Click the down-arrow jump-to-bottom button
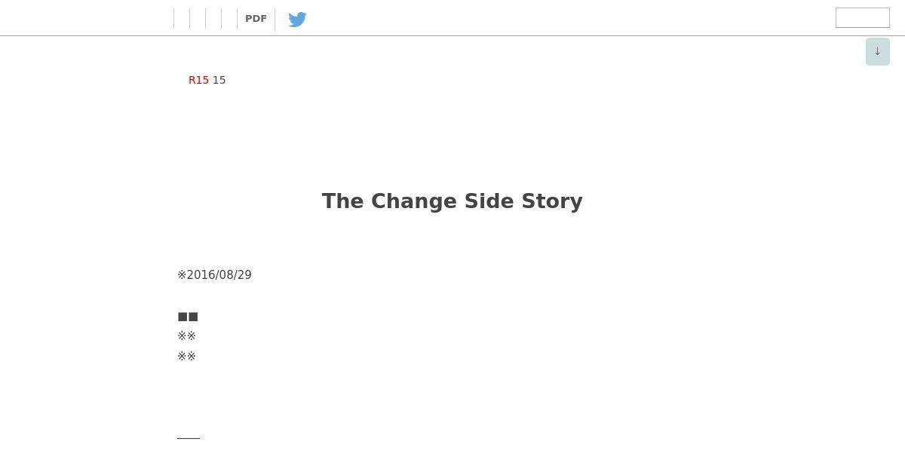The height and width of the screenshot is (475, 905). pyautogui.click(x=877, y=51)
